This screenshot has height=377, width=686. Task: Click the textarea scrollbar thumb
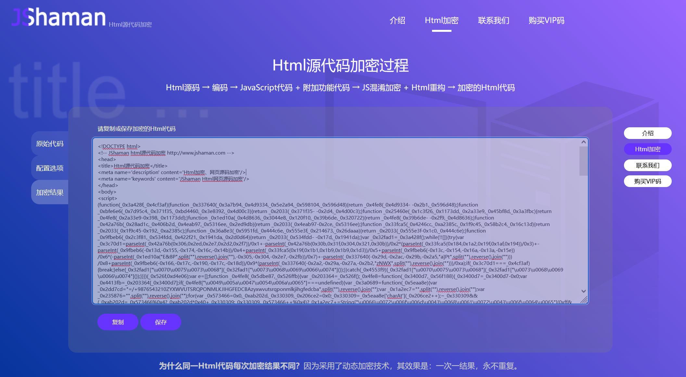[x=584, y=161]
